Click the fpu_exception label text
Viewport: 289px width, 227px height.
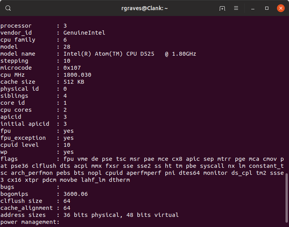click(23, 138)
